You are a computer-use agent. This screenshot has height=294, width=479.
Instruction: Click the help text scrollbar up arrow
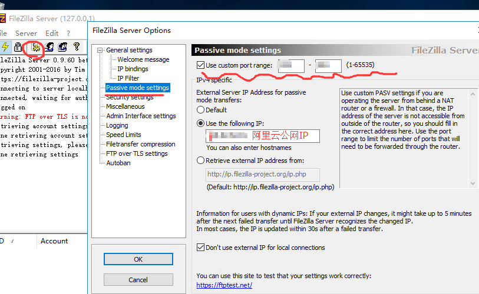473,94
